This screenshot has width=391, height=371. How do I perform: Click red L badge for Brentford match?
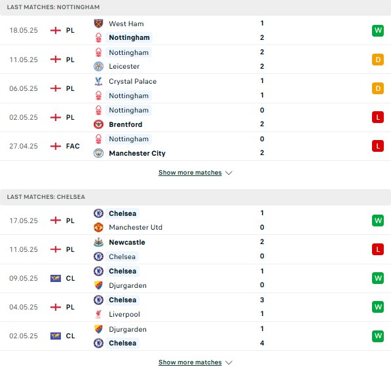pyautogui.click(x=378, y=117)
